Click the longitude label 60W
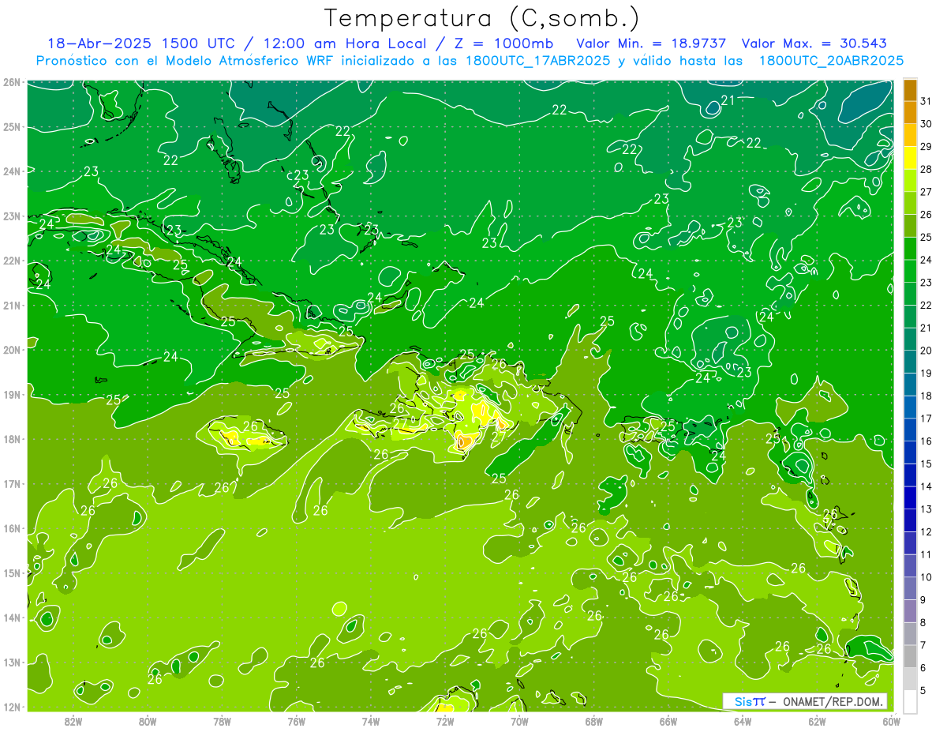Viewport: 947px width, 732px height. [892, 720]
